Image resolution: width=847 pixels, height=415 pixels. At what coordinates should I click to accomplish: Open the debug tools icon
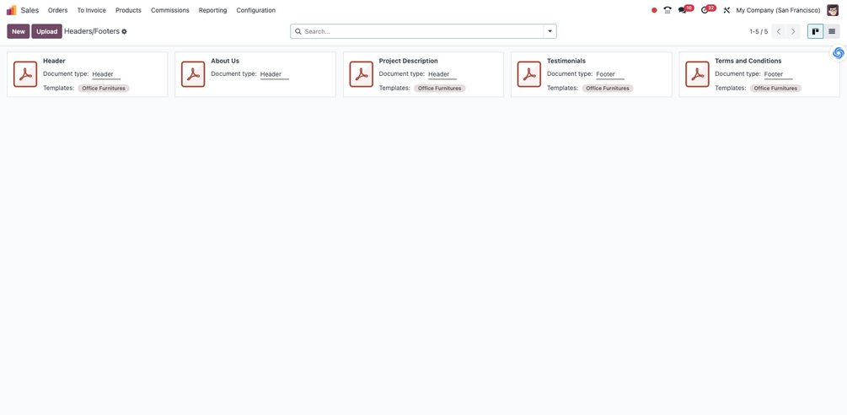point(726,10)
